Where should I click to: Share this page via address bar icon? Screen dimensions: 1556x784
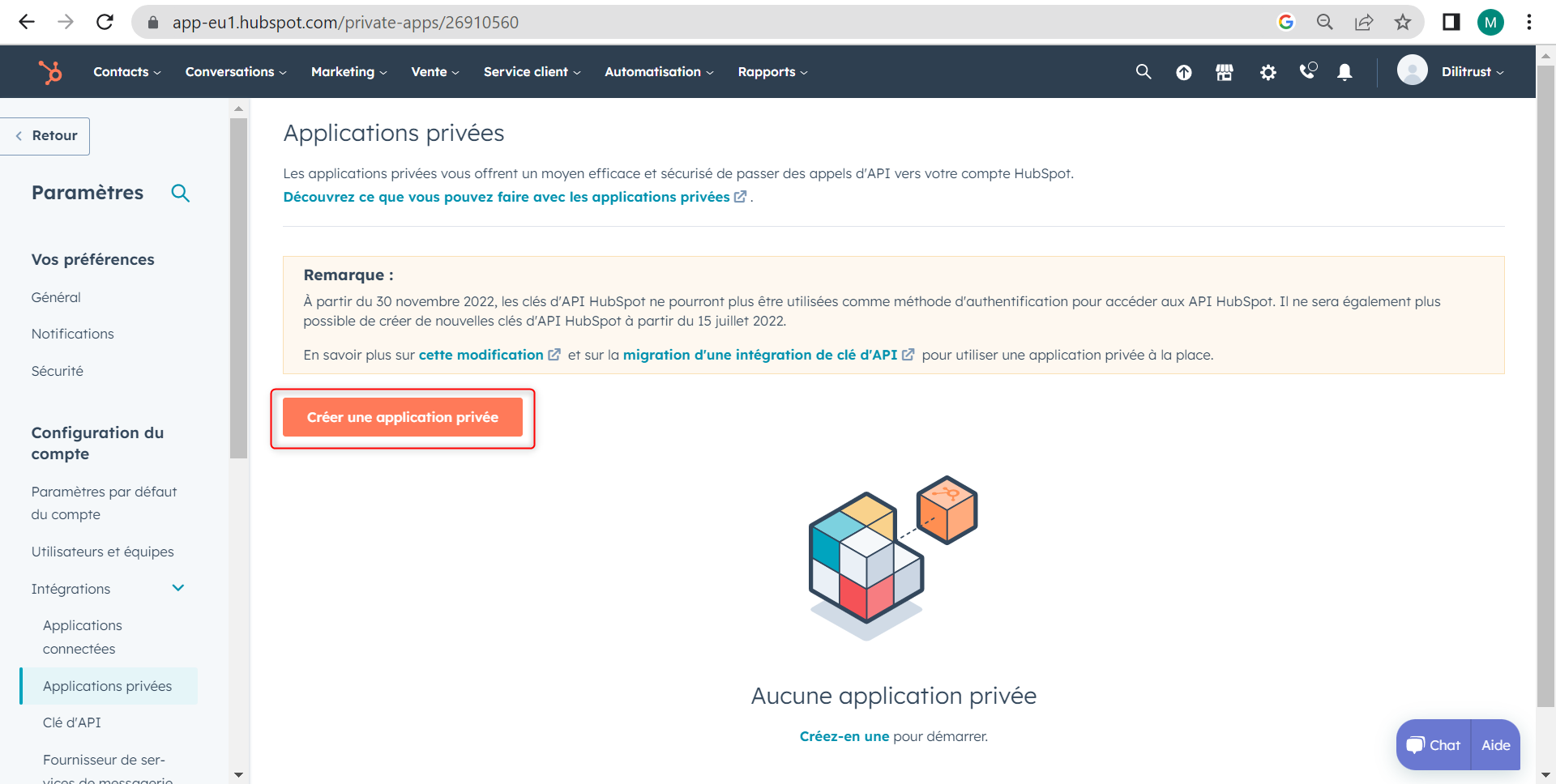click(1364, 22)
